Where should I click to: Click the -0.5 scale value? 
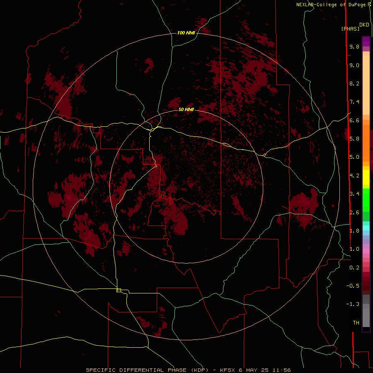[353, 286]
